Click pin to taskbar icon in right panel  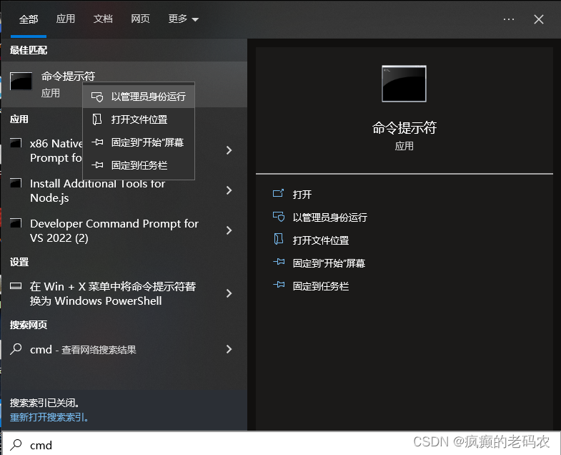tap(279, 285)
